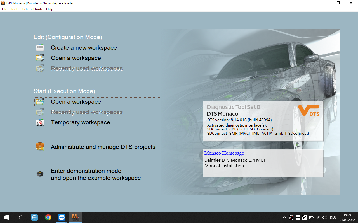Click the DTS Monaco title bar icon
The image size is (358, 223).
pyautogui.click(x=3, y=3)
